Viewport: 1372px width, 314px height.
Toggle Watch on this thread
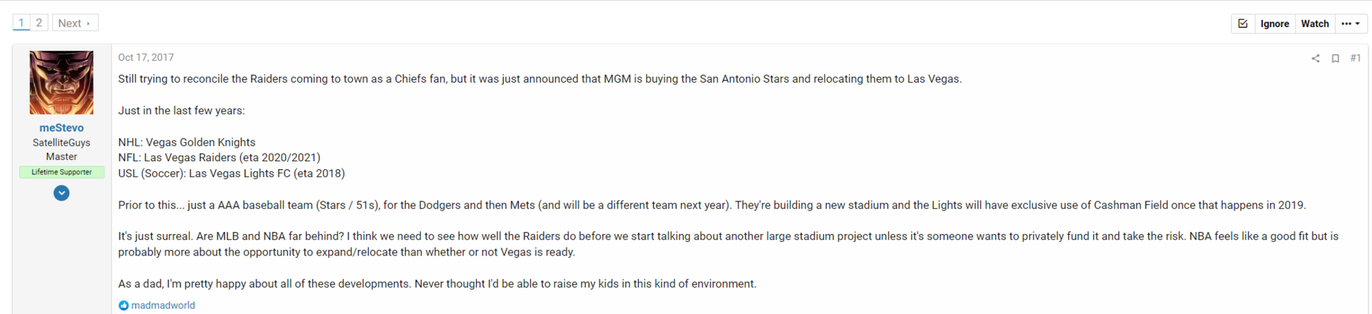tap(1315, 24)
